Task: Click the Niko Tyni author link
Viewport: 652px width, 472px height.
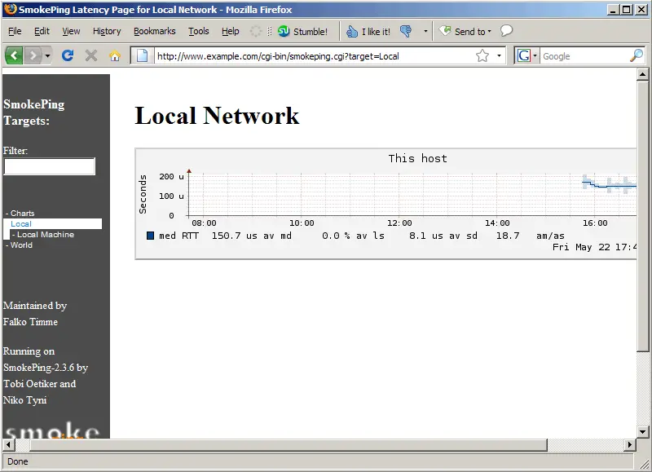Action: coord(25,400)
